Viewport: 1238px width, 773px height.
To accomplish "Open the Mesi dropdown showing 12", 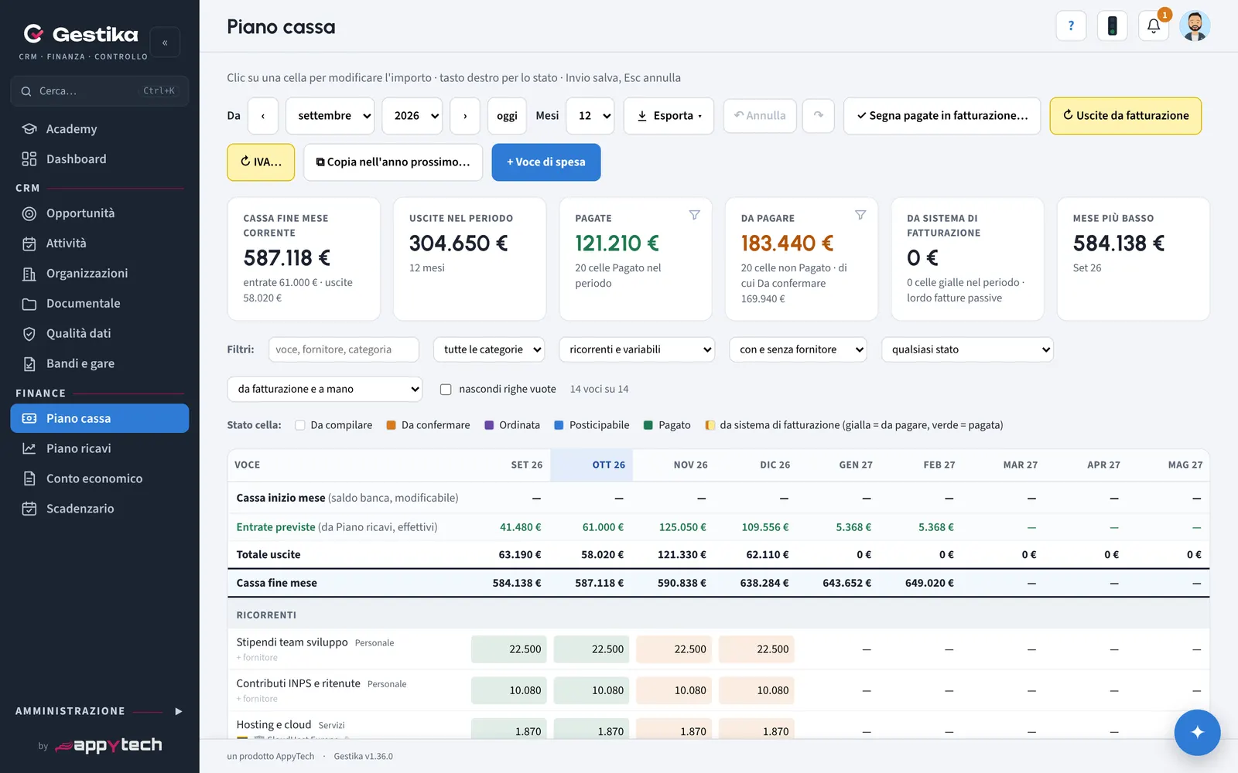I will coord(590,116).
